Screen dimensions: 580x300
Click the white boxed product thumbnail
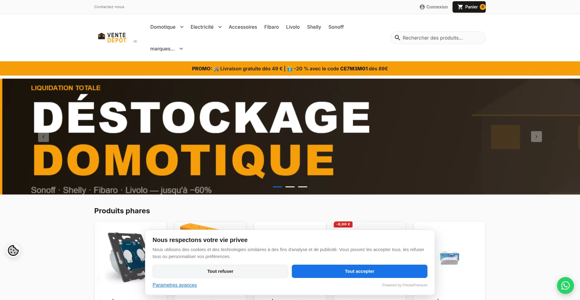(449, 258)
